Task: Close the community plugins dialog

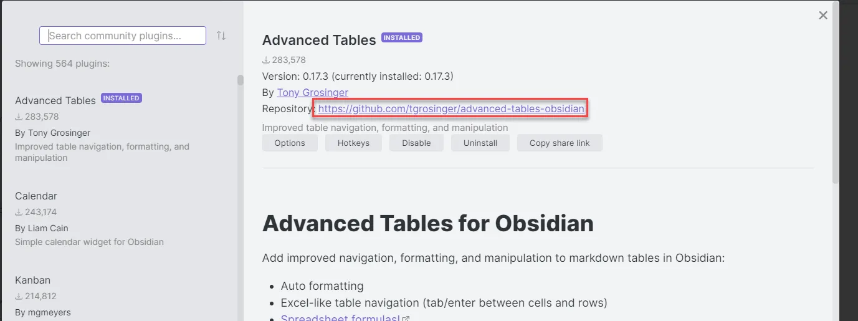Action: (823, 16)
